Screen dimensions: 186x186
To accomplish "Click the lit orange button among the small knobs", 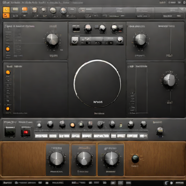I will tap(73, 125).
